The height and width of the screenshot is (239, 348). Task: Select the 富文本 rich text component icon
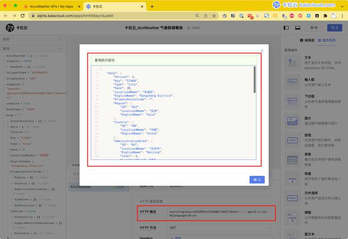point(292,235)
